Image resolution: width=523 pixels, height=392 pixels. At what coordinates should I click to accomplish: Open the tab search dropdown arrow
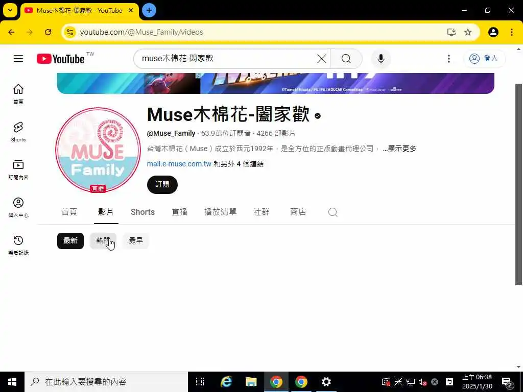[x=10, y=10]
